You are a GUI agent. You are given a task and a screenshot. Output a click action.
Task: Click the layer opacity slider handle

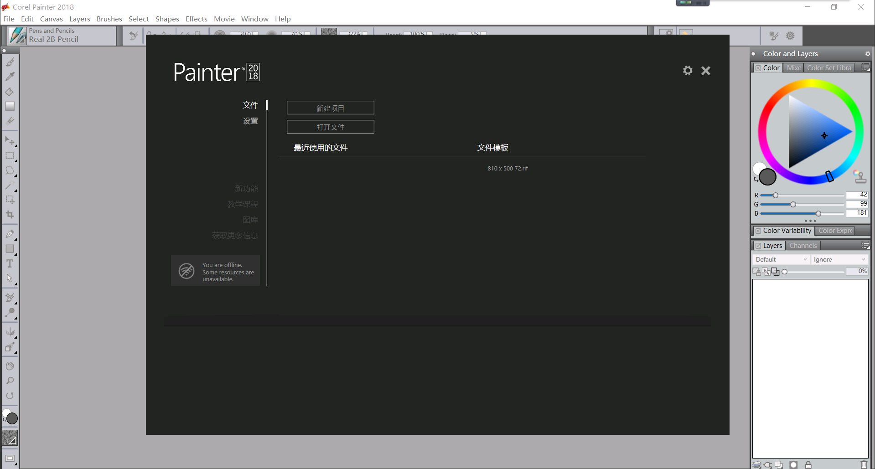(785, 272)
